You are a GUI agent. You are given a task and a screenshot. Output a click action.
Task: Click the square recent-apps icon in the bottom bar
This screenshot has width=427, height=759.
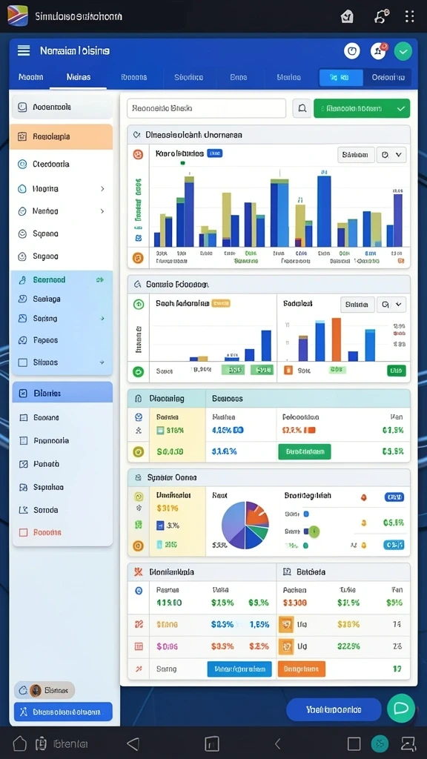[354, 743]
